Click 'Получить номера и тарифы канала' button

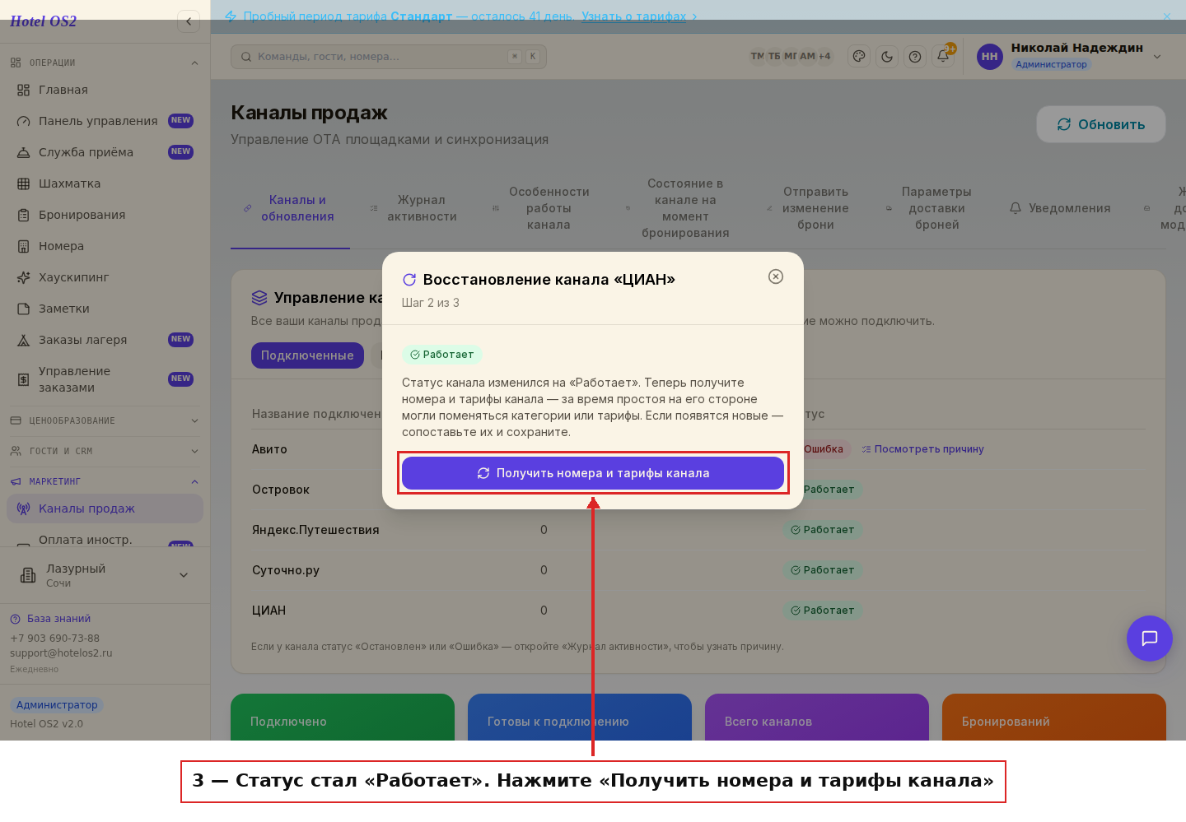coord(593,473)
